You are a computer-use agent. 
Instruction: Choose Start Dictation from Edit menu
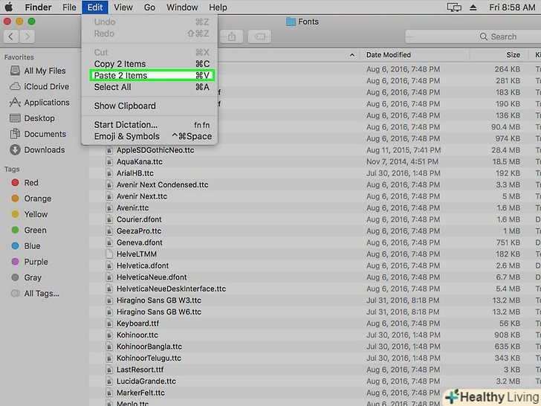click(152, 125)
